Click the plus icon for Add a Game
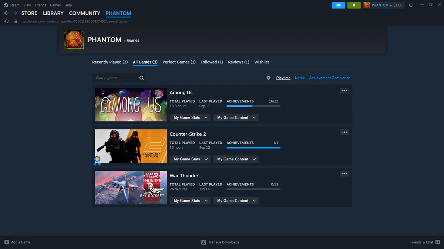This screenshot has width=444, height=249. pyautogui.click(x=7, y=242)
